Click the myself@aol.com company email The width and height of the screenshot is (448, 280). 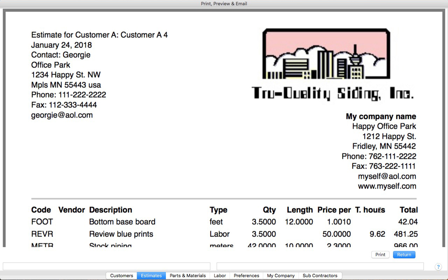tap(387, 176)
